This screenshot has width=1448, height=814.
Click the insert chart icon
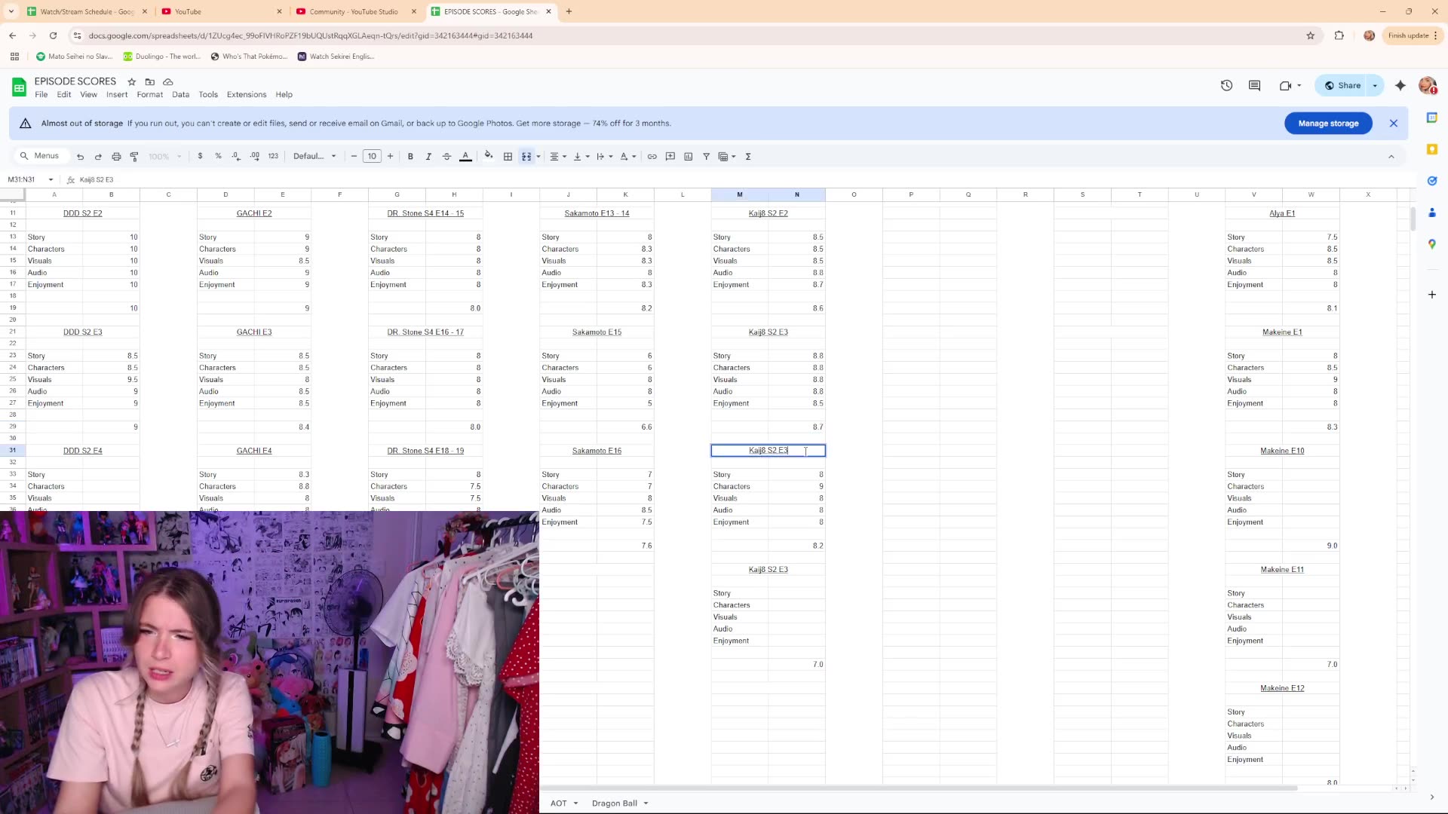pos(688,157)
